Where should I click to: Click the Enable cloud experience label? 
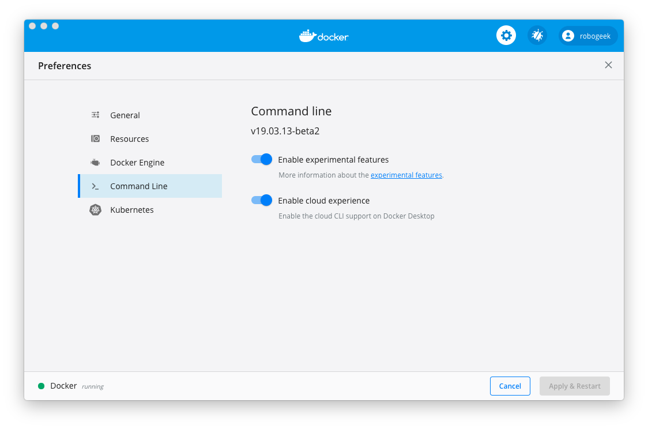pos(324,201)
